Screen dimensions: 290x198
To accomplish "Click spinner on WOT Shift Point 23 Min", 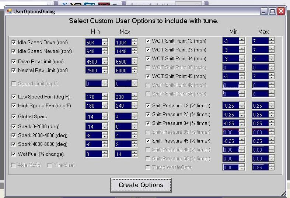I will coord(242,50).
